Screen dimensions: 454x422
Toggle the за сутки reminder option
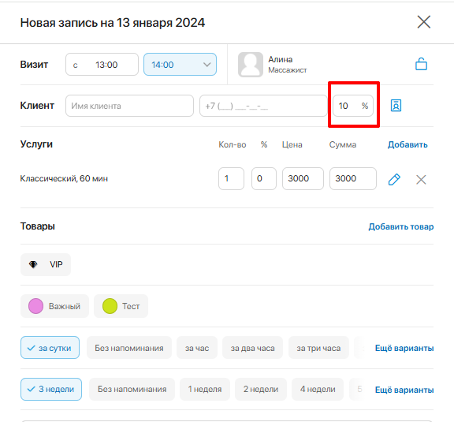click(50, 348)
